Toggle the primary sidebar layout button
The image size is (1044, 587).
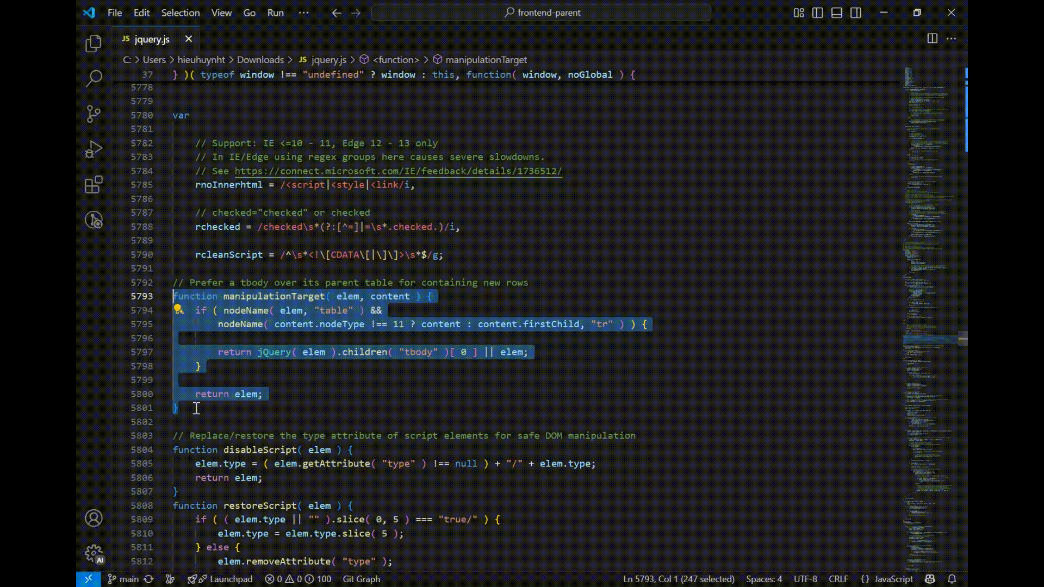817,13
